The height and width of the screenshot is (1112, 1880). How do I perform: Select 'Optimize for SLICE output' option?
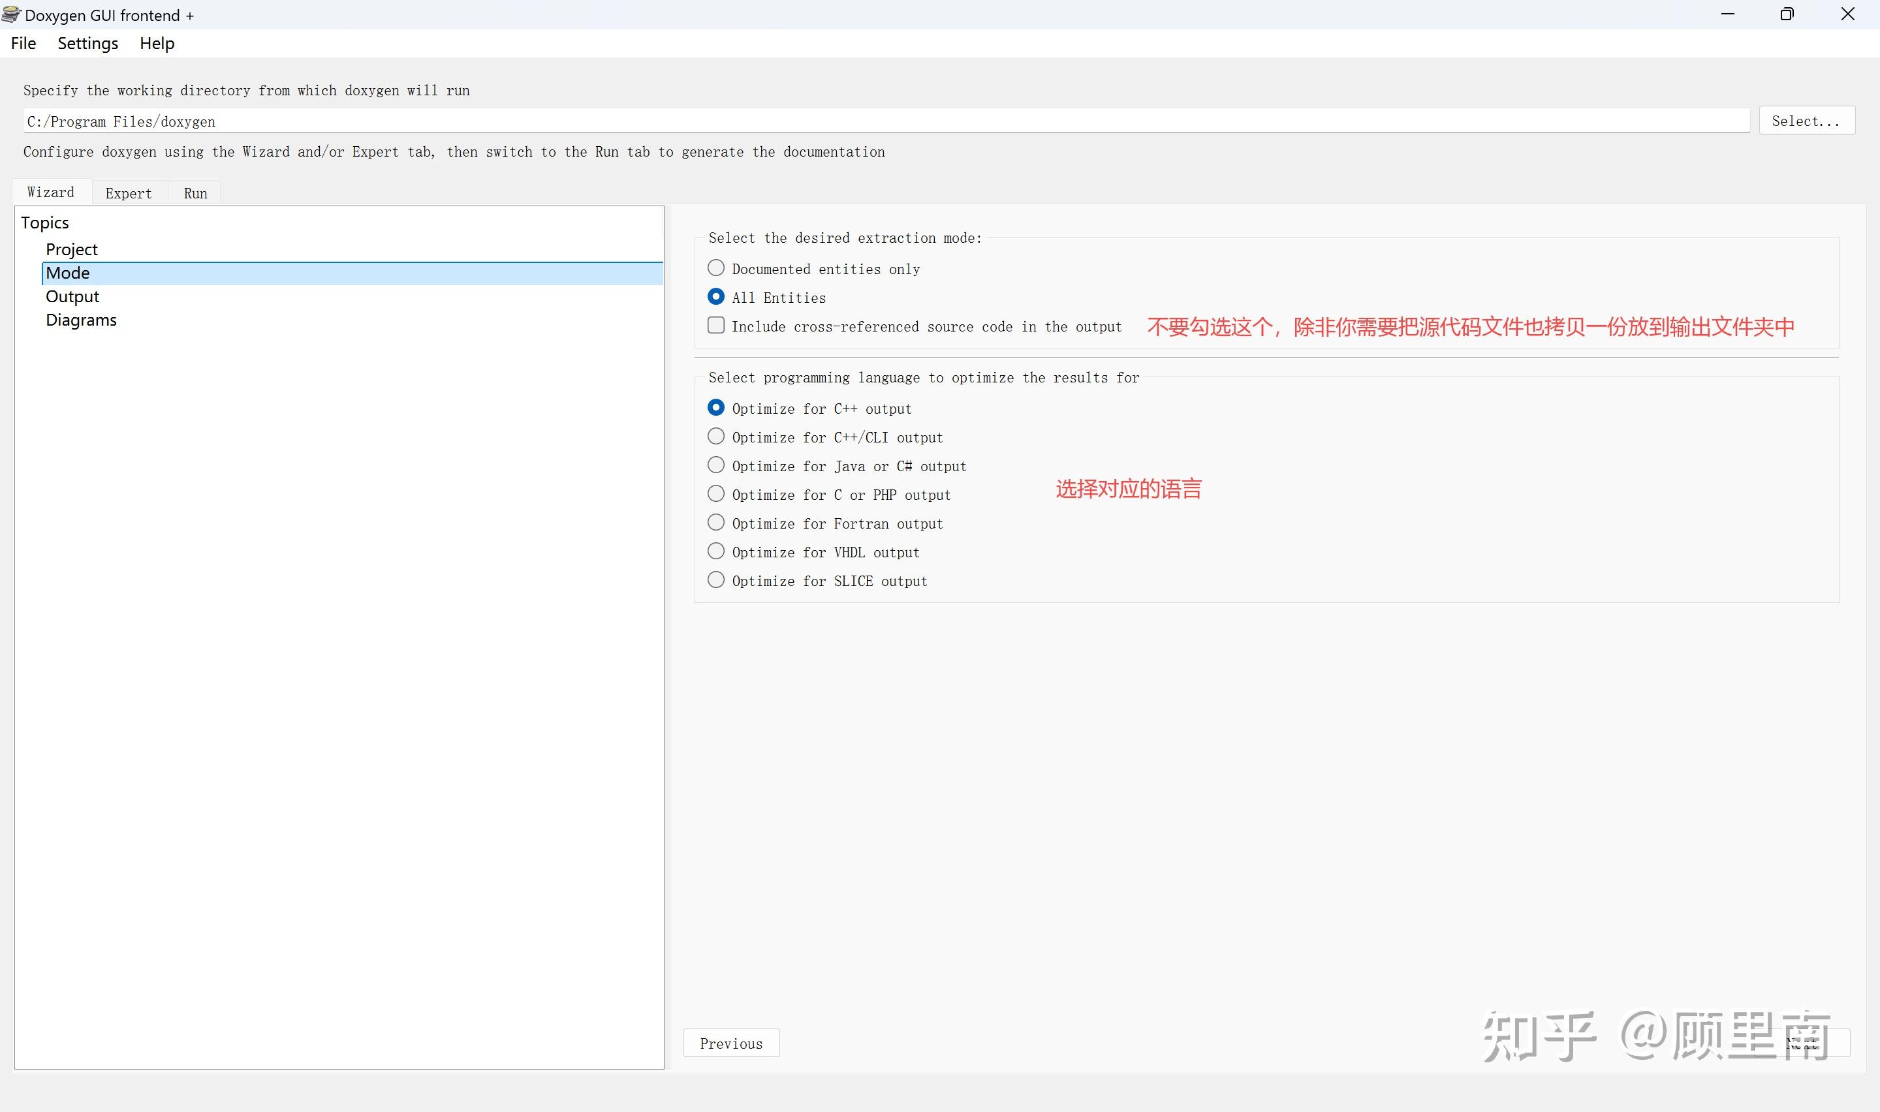click(x=716, y=580)
